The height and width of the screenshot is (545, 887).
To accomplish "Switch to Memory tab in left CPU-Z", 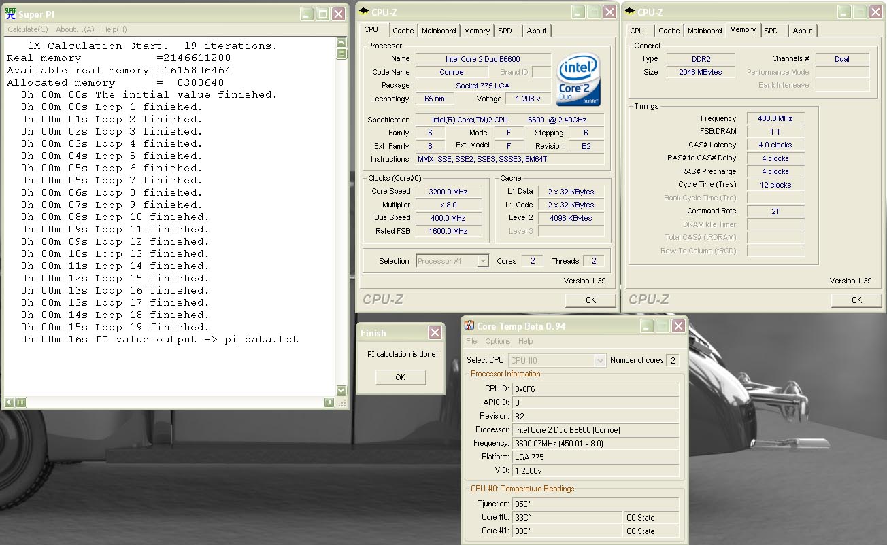I will (477, 31).
